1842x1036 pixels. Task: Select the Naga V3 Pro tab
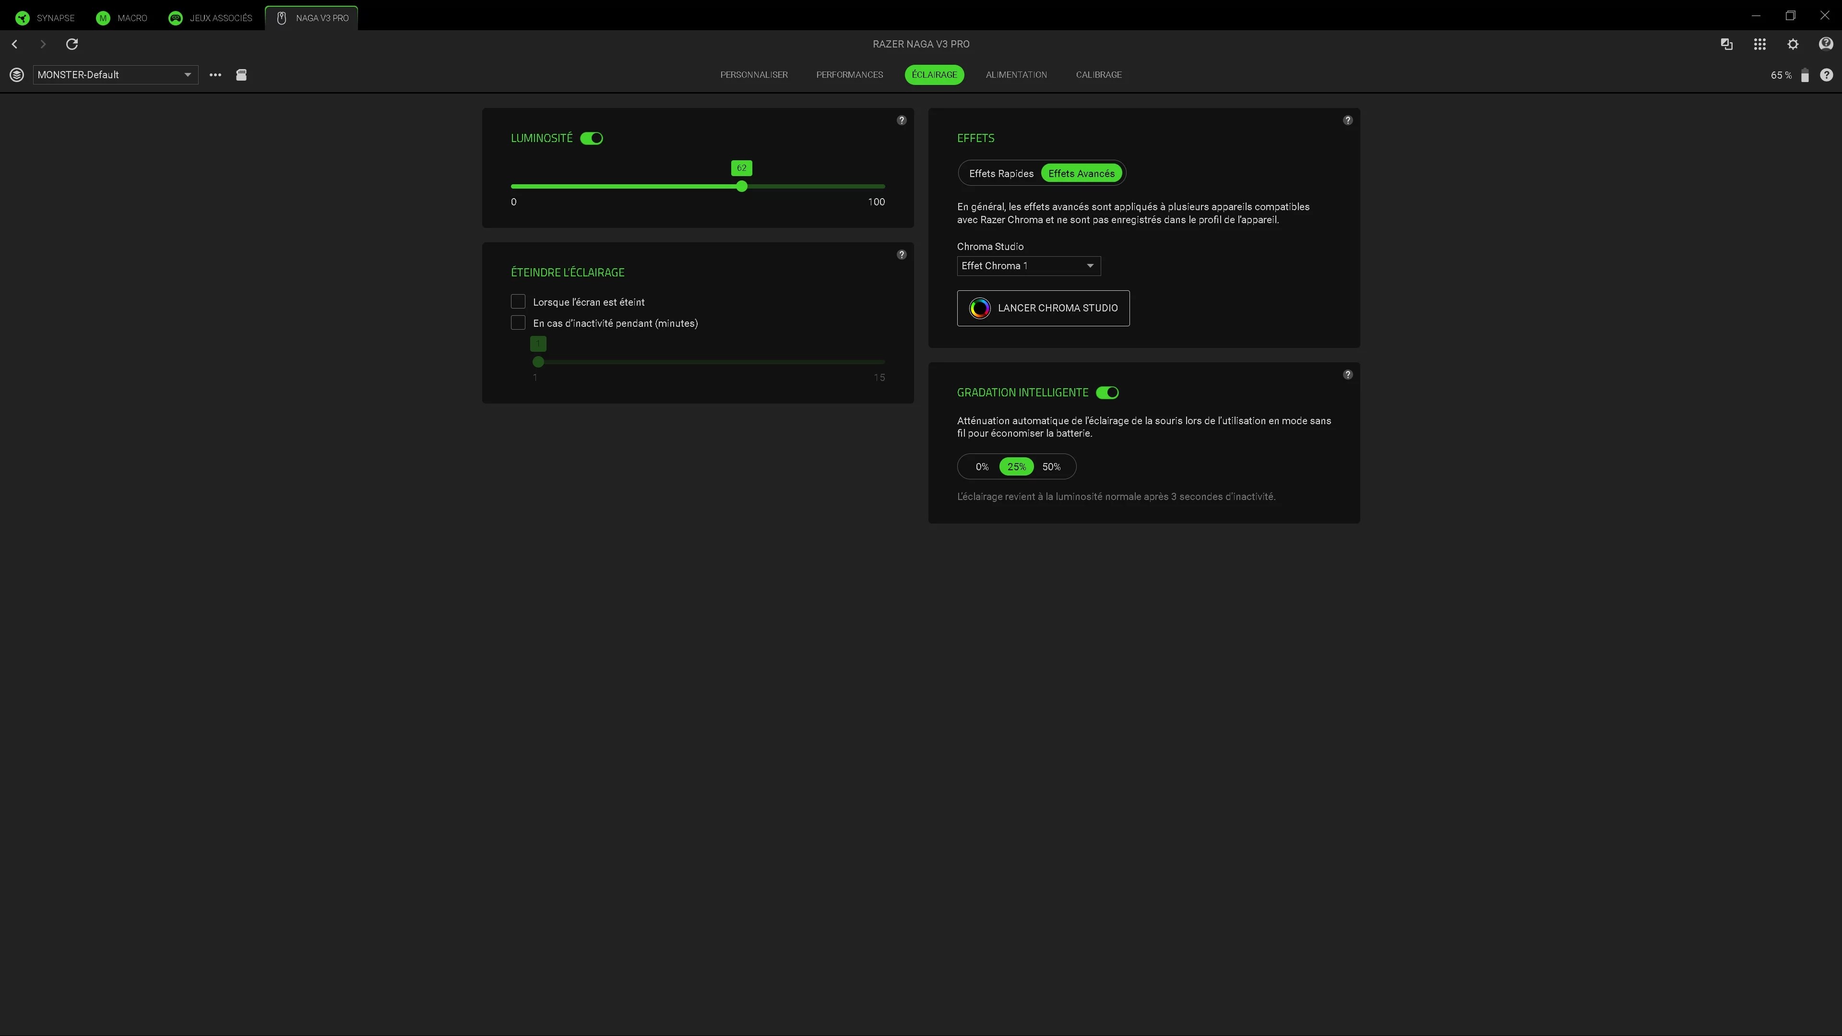coord(312,18)
